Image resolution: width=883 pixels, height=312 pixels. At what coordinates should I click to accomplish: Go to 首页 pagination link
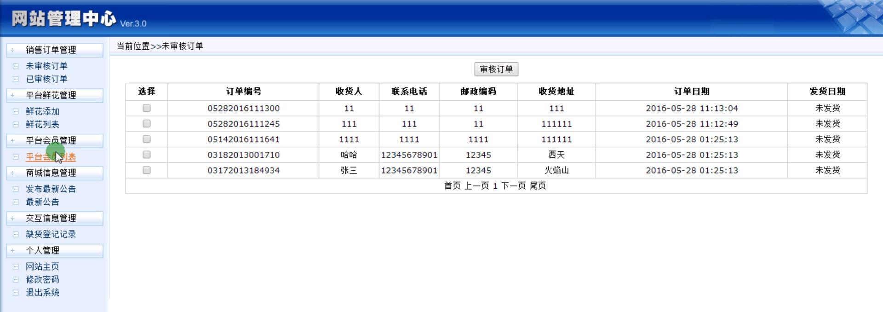point(452,186)
